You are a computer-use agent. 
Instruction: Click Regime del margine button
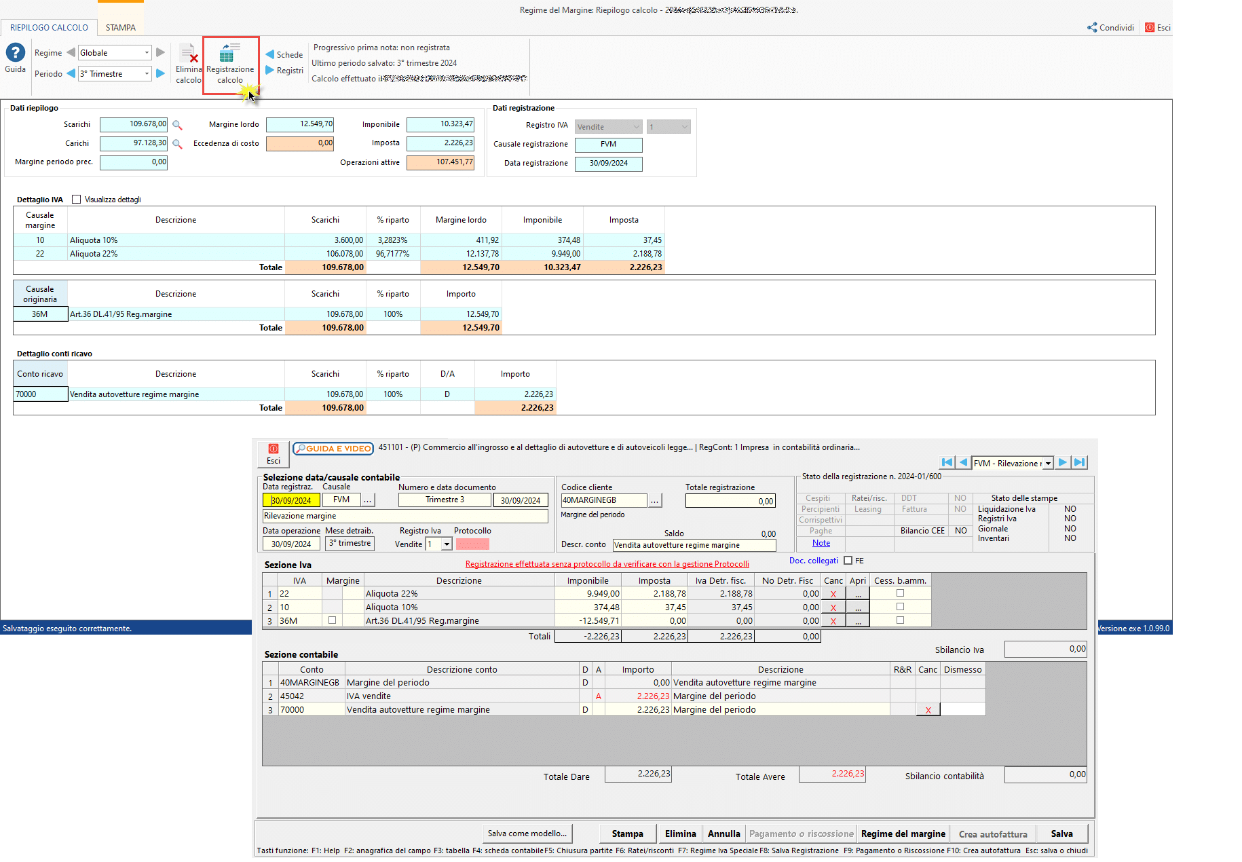point(903,833)
